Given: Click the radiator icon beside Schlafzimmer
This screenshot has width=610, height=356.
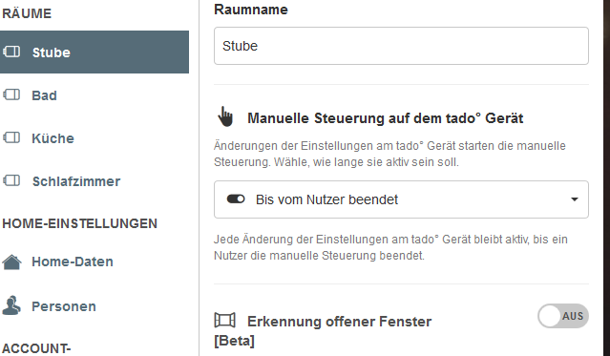Looking at the screenshot, I should (11, 180).
